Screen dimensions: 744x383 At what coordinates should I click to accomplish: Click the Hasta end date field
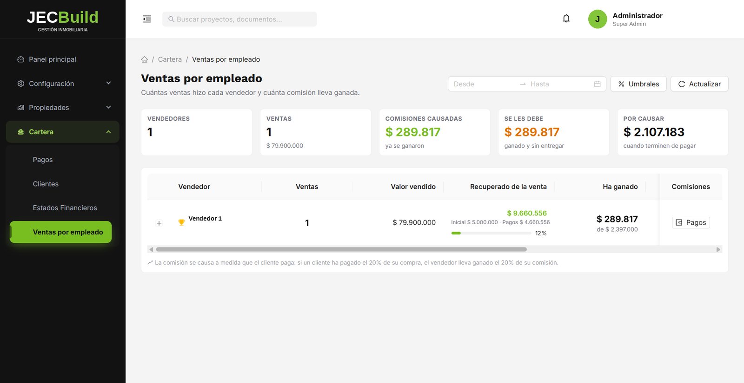click(x=560, y=84)
